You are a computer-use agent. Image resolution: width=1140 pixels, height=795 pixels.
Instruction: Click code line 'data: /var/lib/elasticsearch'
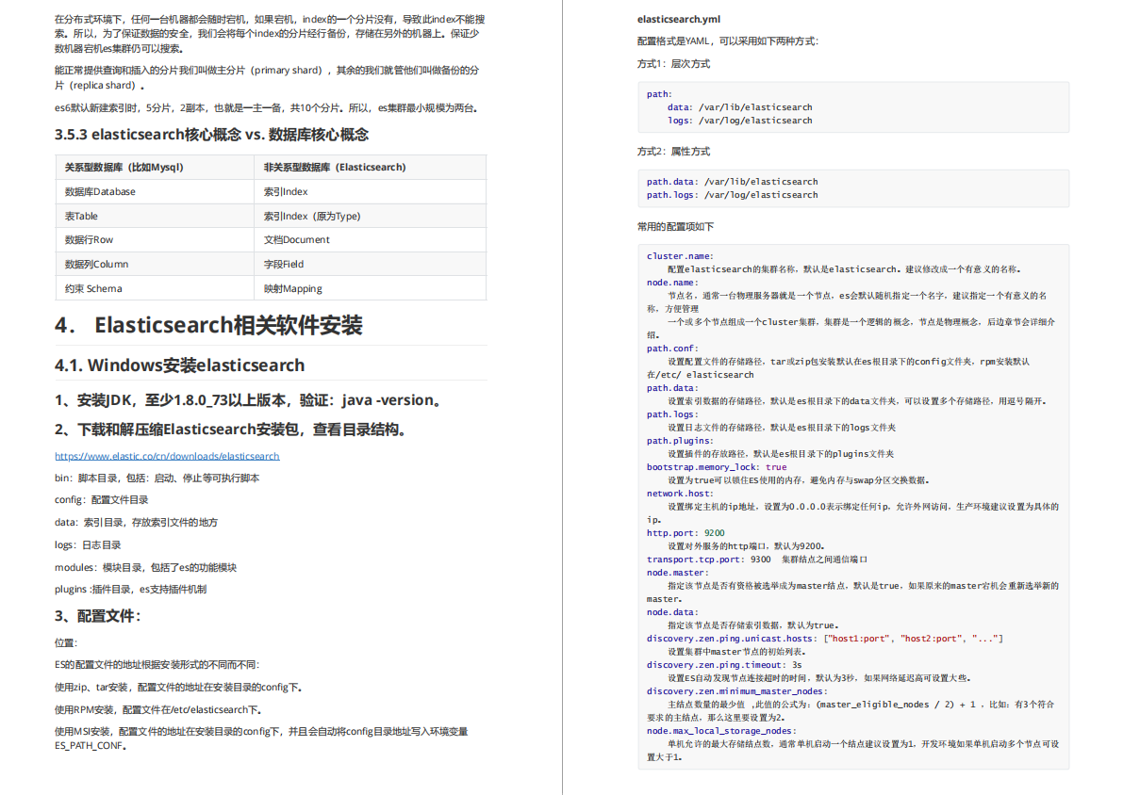tap(740, 107)
